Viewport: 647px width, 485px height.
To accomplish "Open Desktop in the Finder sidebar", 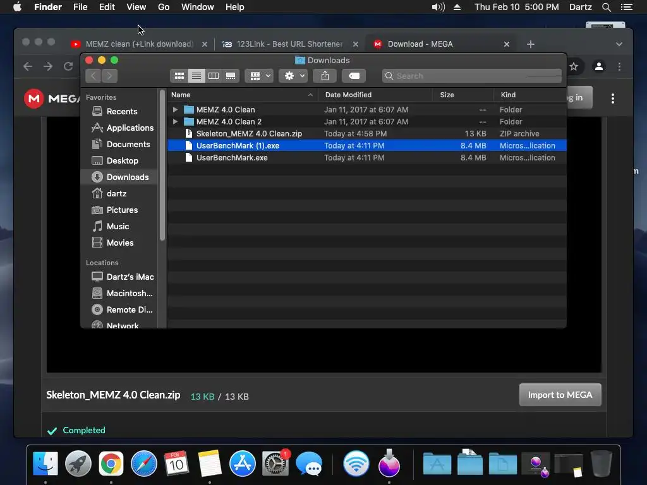I will coord(119,161).
